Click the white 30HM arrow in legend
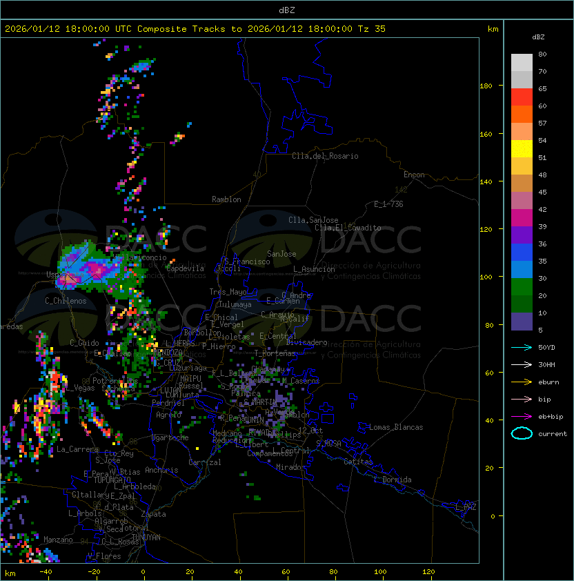The width and height of the screenshot is (574, 581). 522,364
